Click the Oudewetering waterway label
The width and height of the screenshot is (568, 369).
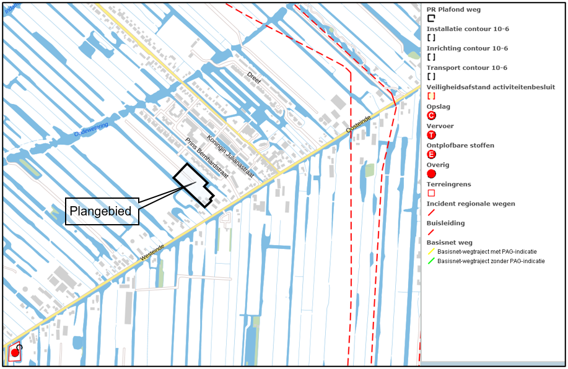(91, 129)
